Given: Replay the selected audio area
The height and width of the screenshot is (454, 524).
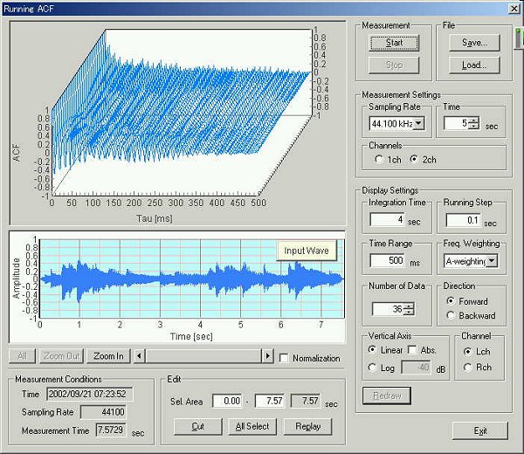Looking at the screenshot, I should 307,427.
